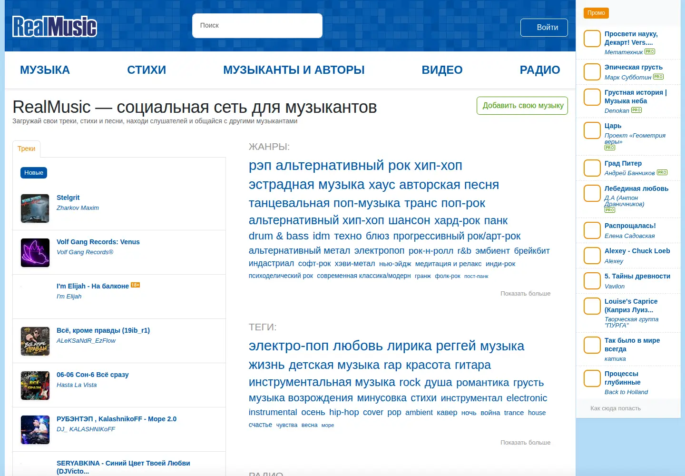Open artist link Back to Holland
The width and height of the screenshot is (685, 476).
tap(626, 392)
